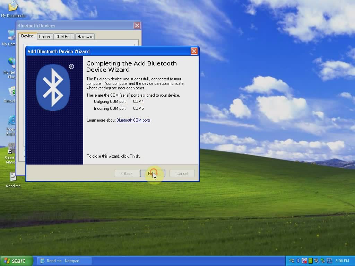Screen dimensions: 355x266
Task: Open the volume icon in the system tray
Action: click(316, 260)
